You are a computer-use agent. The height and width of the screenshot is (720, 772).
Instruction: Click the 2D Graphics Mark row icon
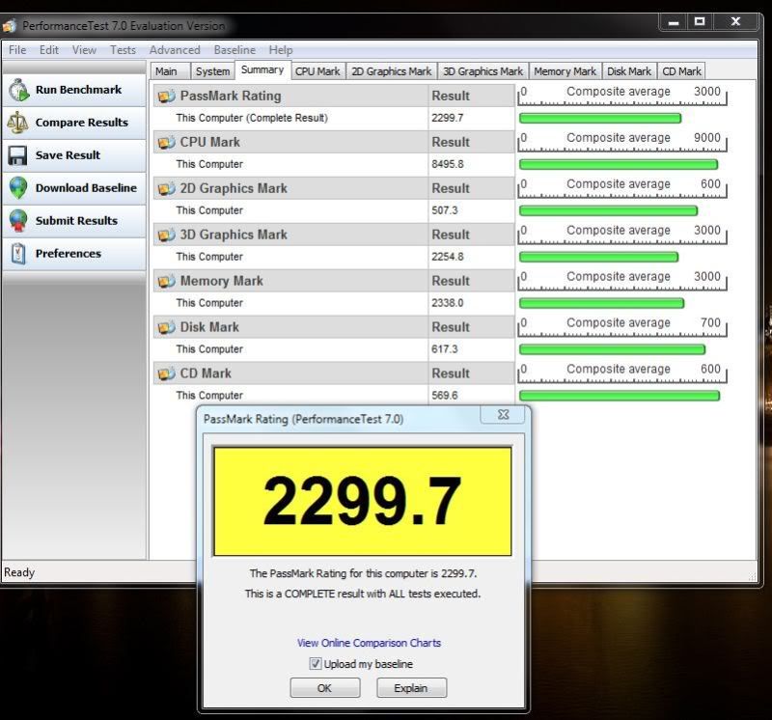coord(166,188)
